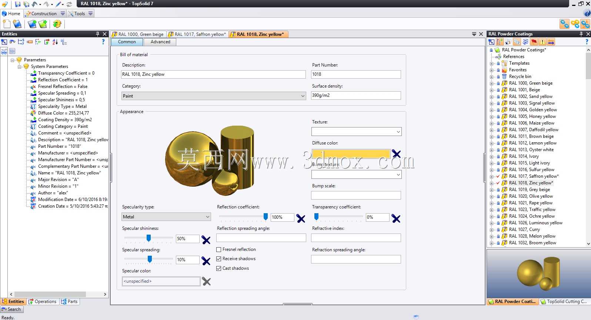Switch to the Parts tab at bottom
The width and height of the screenshot is (591, 320).
coord(69,302)
